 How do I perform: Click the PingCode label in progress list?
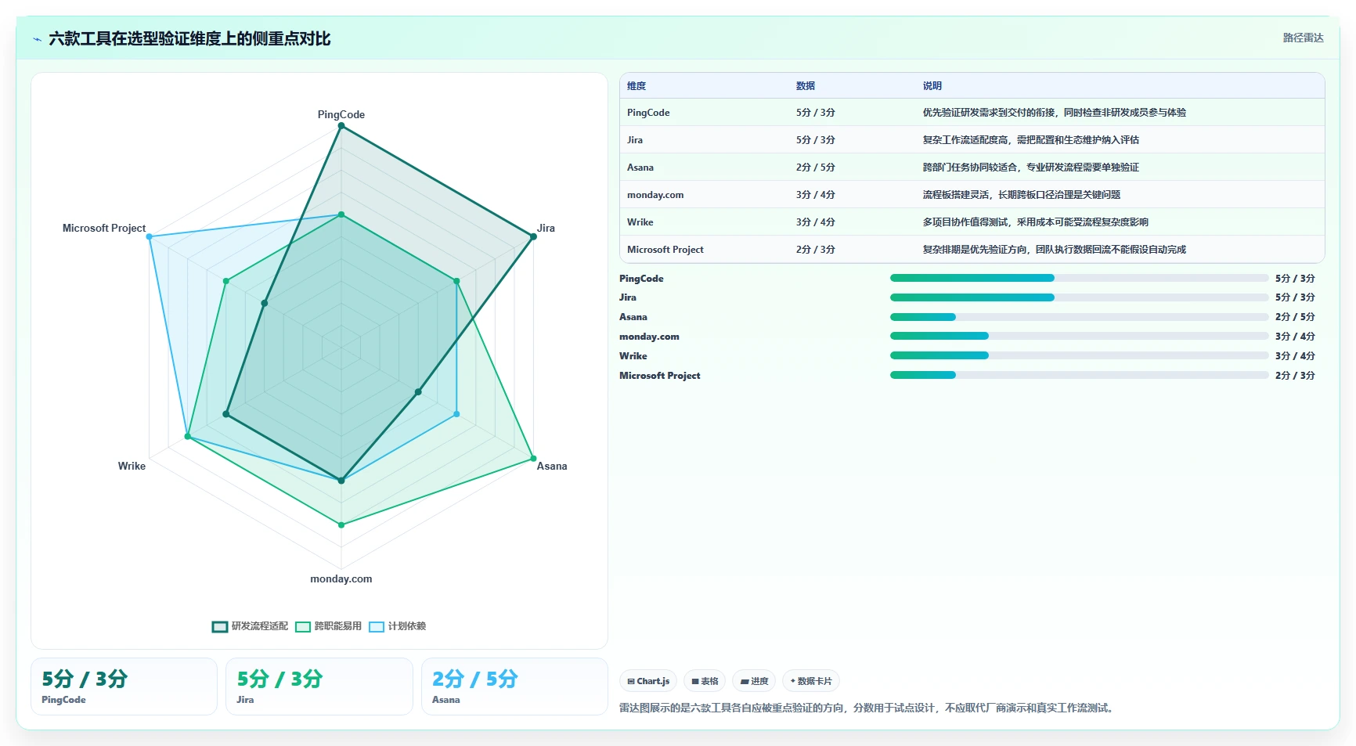pyautogui.click(x=641, y=279)
